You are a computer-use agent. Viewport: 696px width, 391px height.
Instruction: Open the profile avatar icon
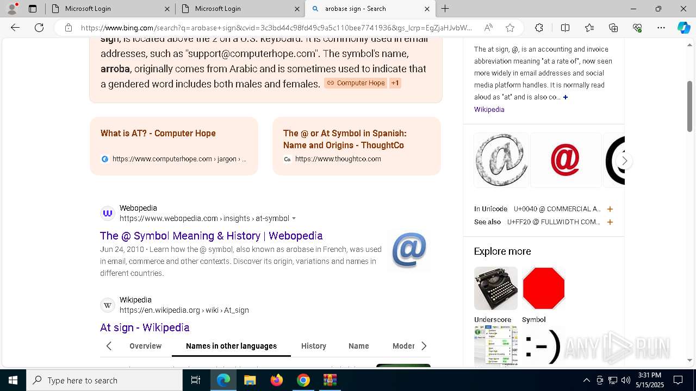coord(12,9)
